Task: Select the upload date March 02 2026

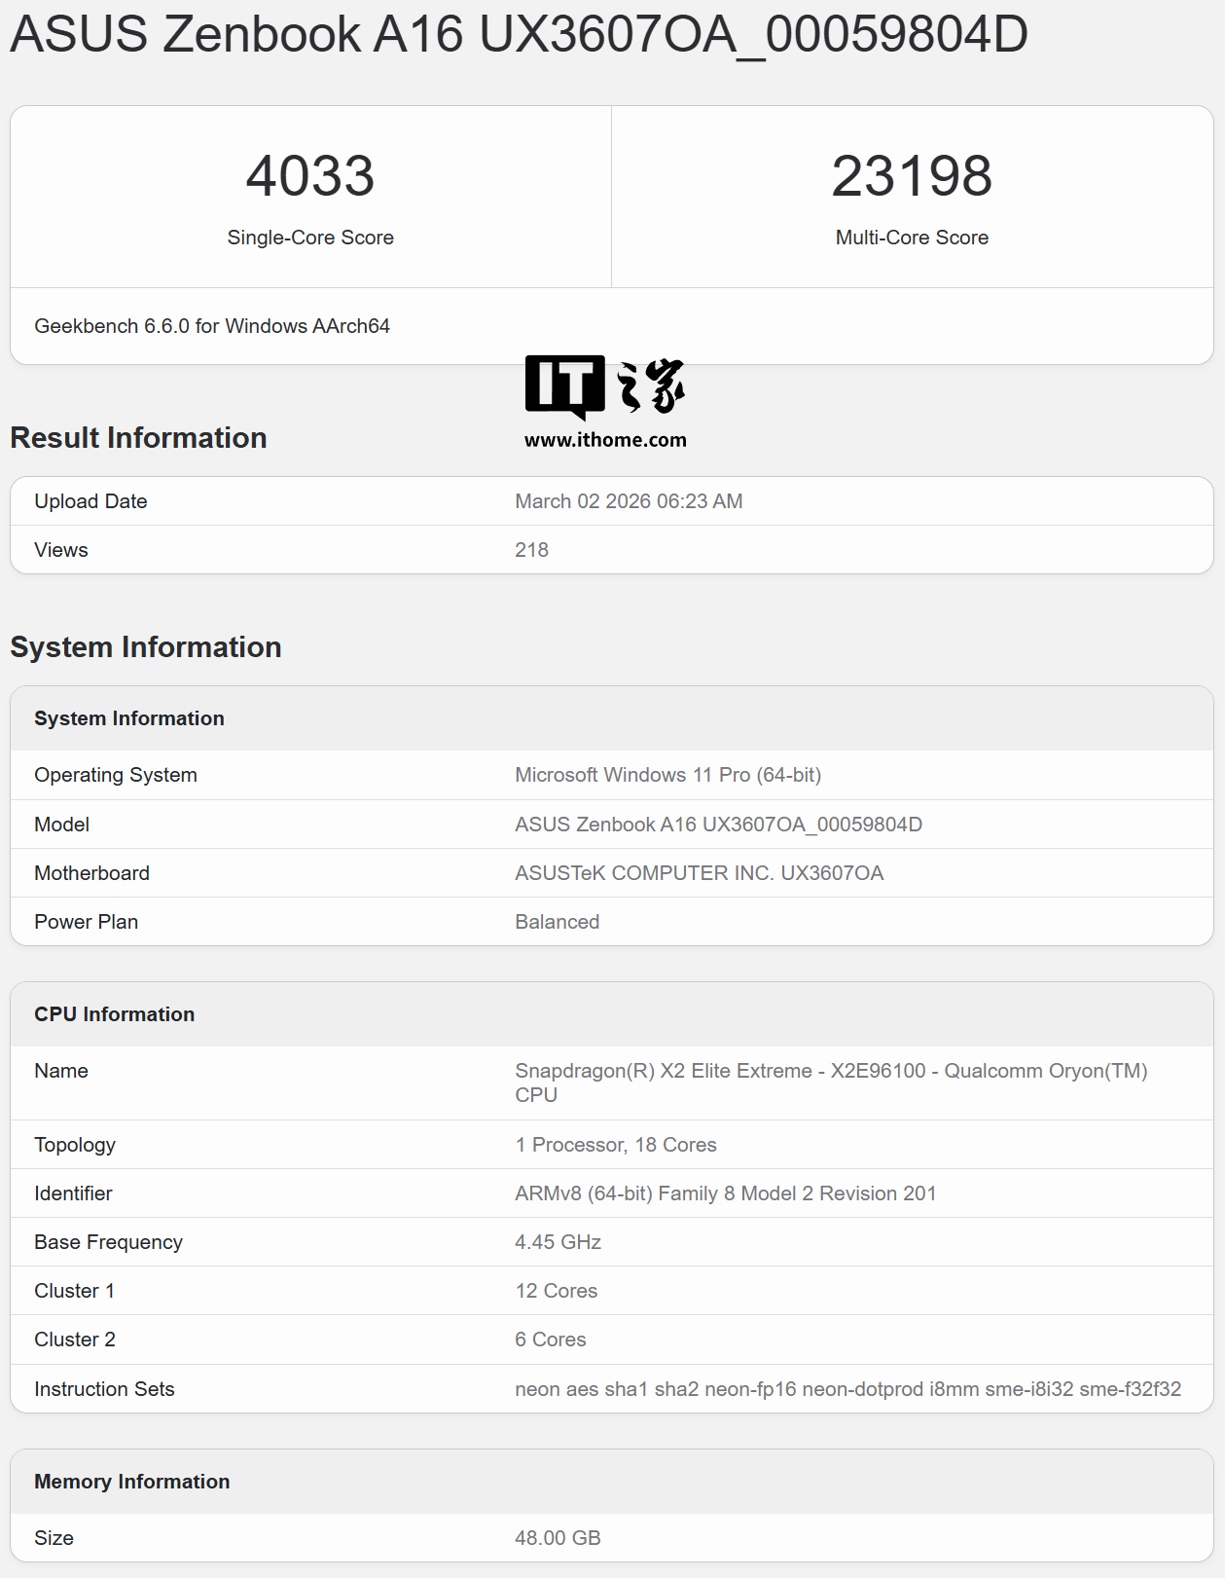Action: coord(629,501)
